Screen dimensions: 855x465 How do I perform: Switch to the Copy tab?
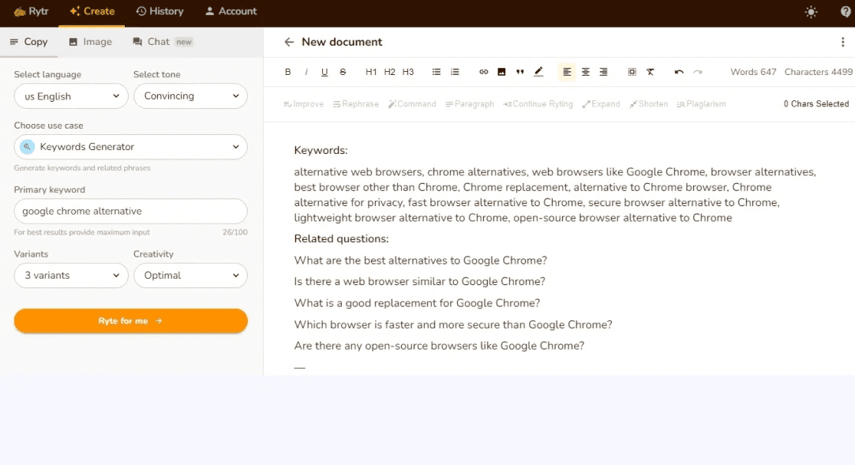[x=29, y=42]
